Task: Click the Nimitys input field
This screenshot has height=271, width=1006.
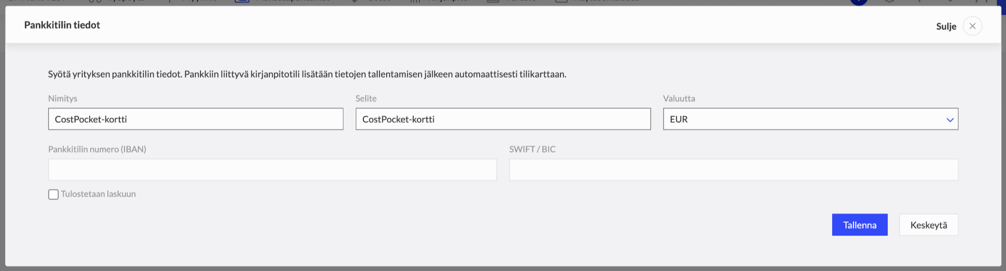Action: (x=195, y=119)
